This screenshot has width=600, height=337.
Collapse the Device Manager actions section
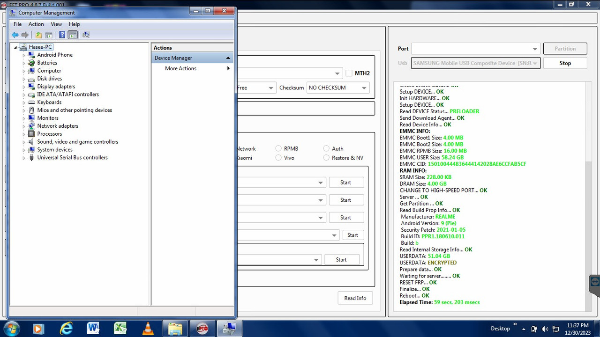(x=228, y=58)
